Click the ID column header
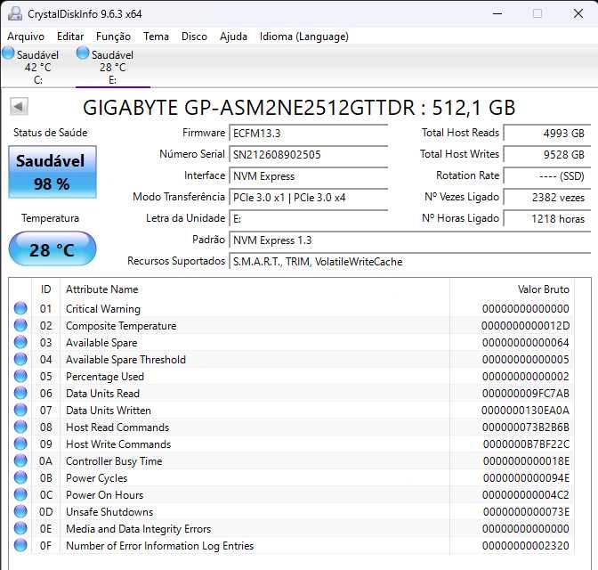This screenshot has height=570, width=598. coord(45,289)
